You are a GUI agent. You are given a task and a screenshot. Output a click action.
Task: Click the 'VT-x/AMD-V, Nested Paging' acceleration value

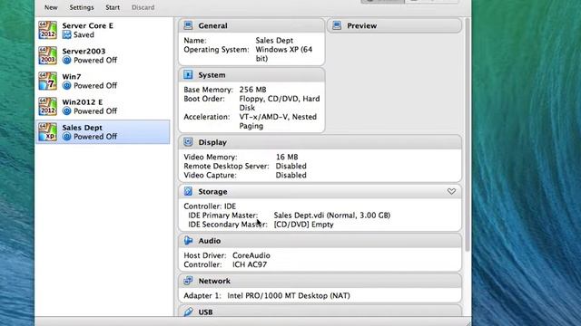click(278, 121)
